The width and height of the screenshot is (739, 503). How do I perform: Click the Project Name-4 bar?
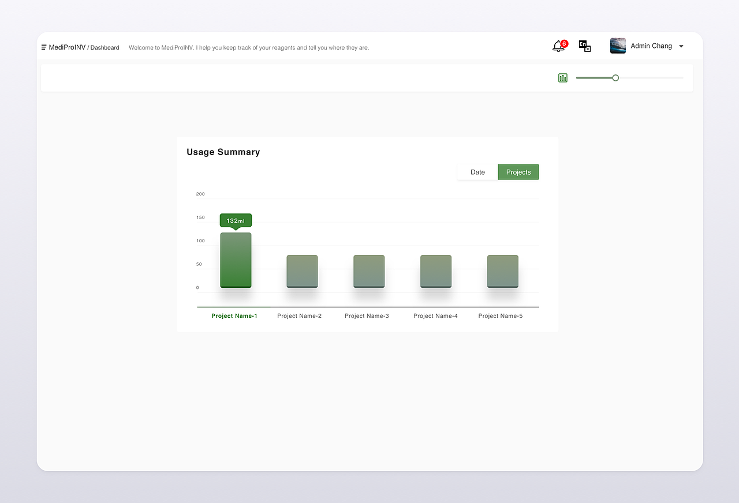pyautogui.click(x=436, y=271)
